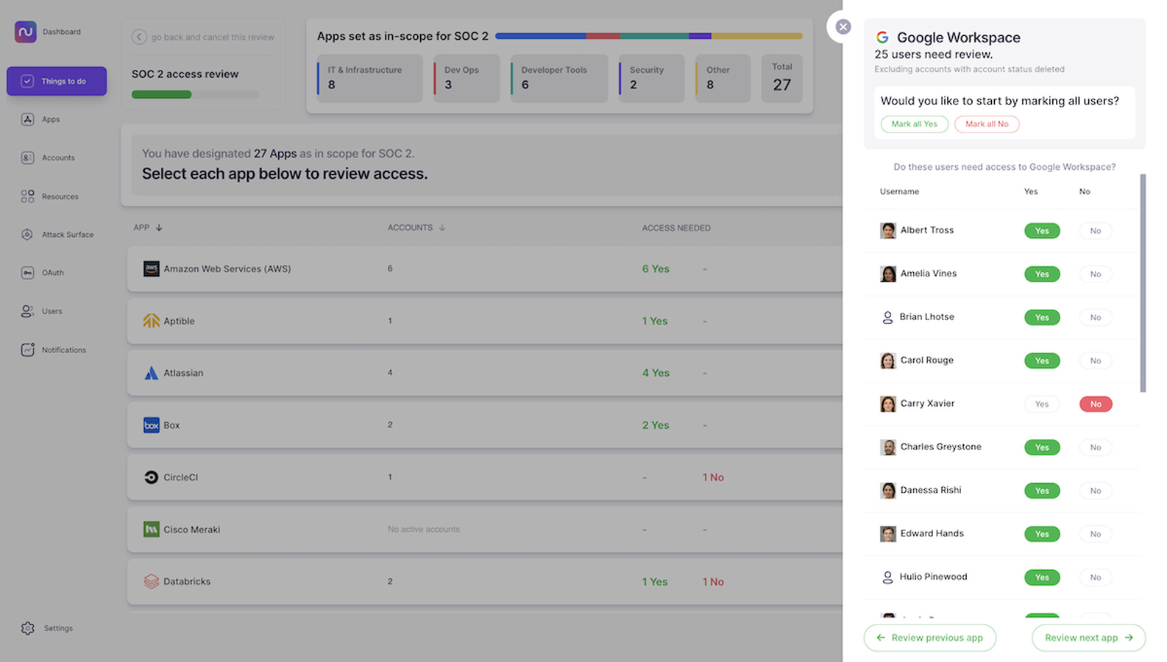Click Mark all Yes button
The height and width of the screenshot is (662, 1167).
(x=915, y=124)
